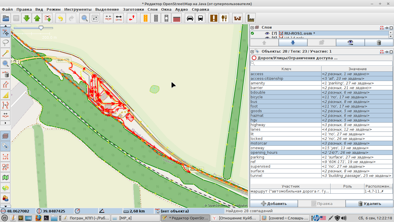This screenshot has height=222, width=394.
Task: Collapse the Слои panel
Action: tap(252, 28)
